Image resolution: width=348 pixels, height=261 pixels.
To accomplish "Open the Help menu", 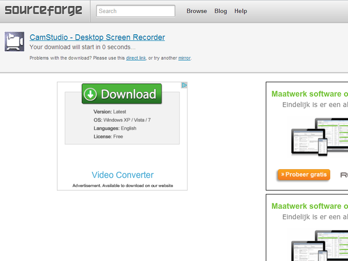I will point(240,11).
